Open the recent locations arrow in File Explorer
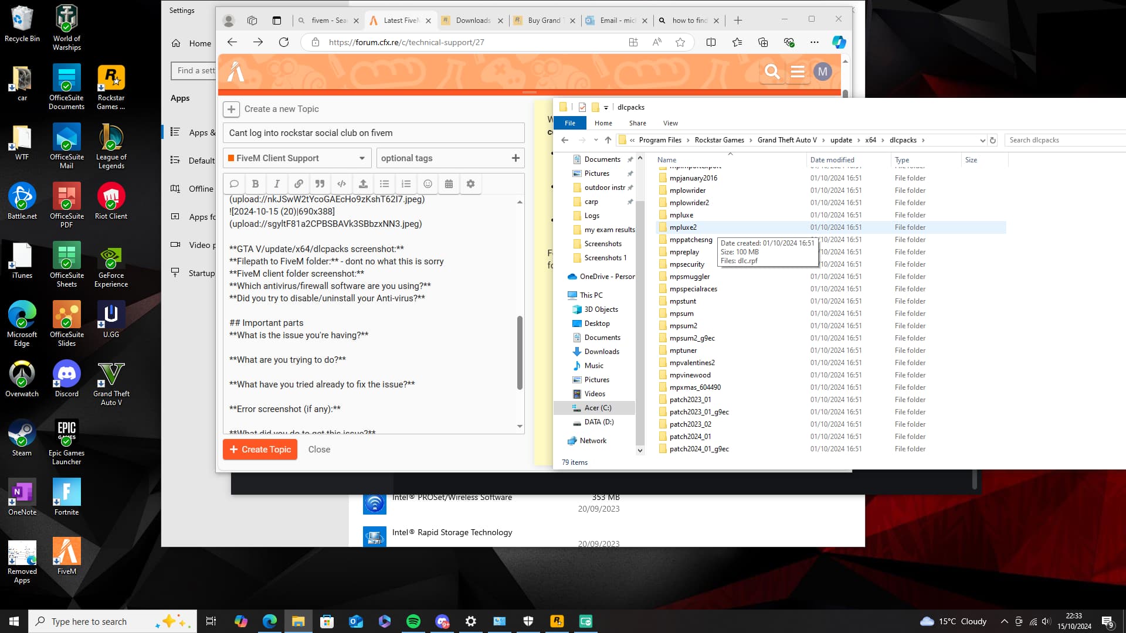 [x=596, y=140]
